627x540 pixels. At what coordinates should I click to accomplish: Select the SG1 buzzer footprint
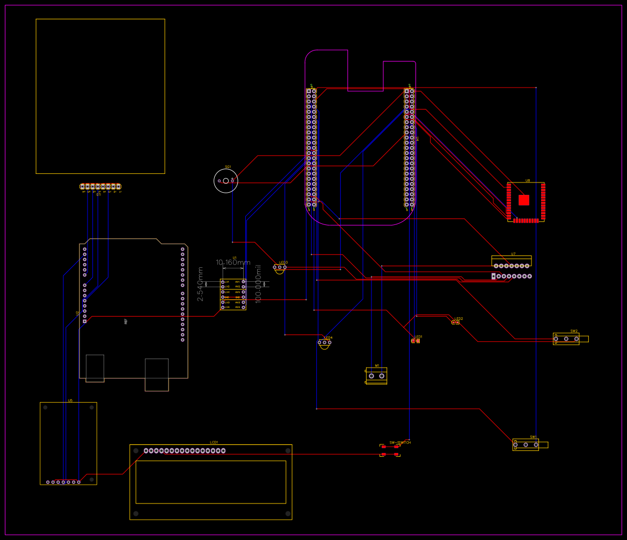click(x=227, y=180)
